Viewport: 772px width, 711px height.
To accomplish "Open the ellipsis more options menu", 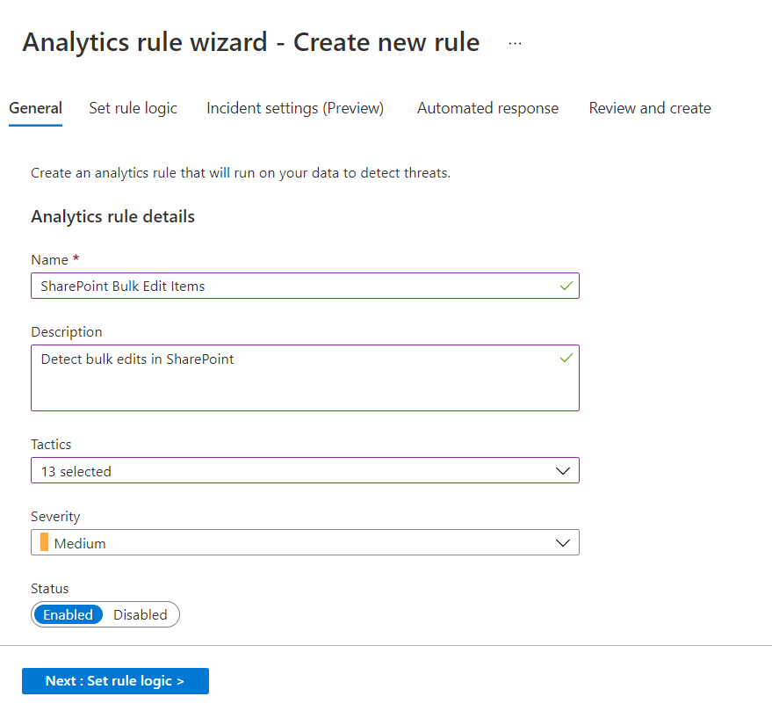I will 515,43.
